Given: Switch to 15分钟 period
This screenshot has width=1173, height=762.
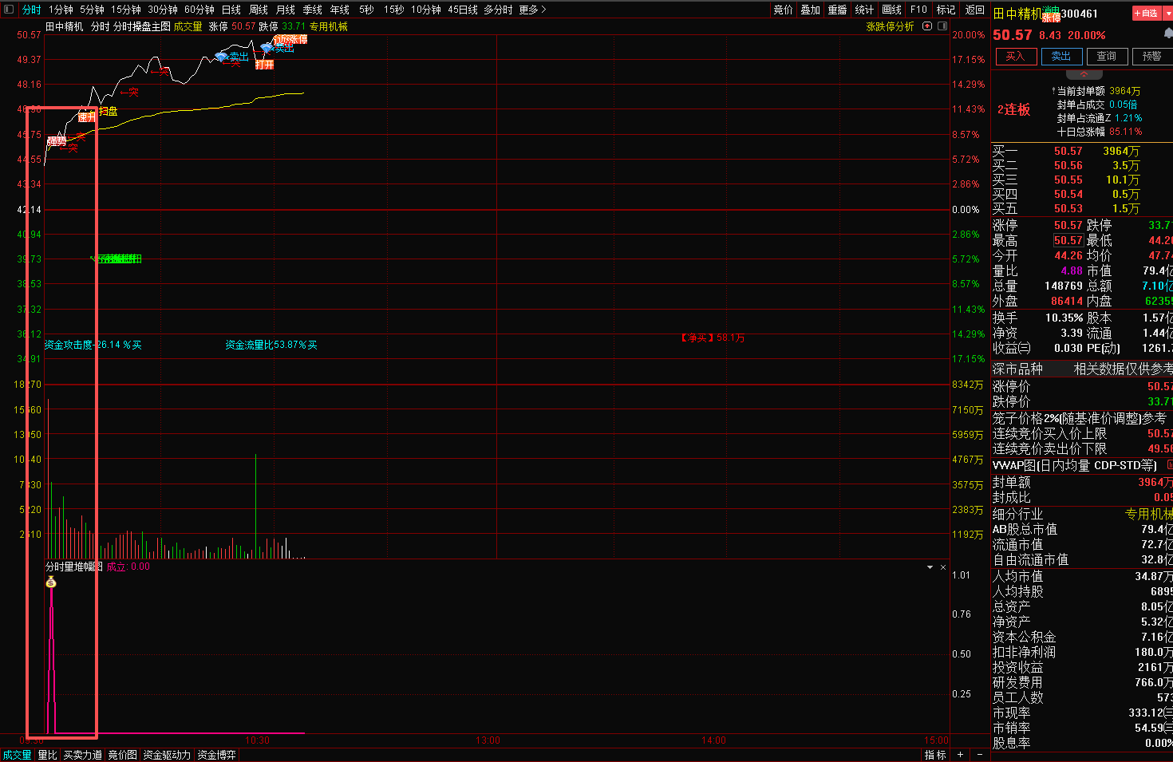Looking at the screenshot, I should tap(126, 10).
